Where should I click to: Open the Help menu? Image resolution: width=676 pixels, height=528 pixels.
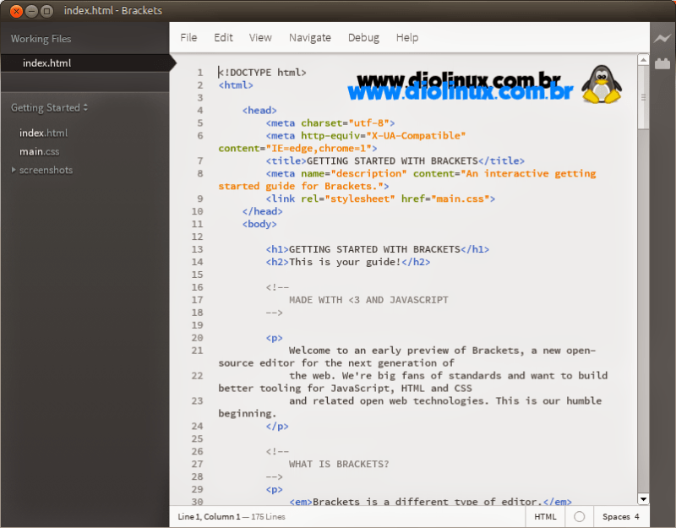(407, 37)
